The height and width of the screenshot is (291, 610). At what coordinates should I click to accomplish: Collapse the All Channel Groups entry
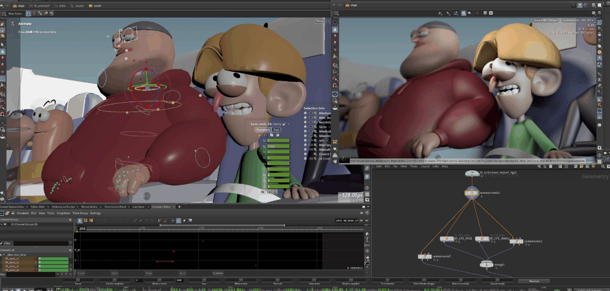point(2,225)
